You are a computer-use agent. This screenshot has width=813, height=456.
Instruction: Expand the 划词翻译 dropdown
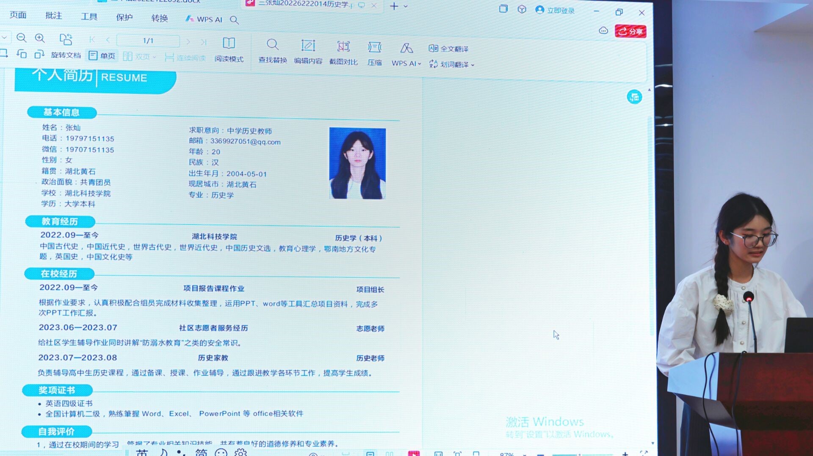click(473, 65)
